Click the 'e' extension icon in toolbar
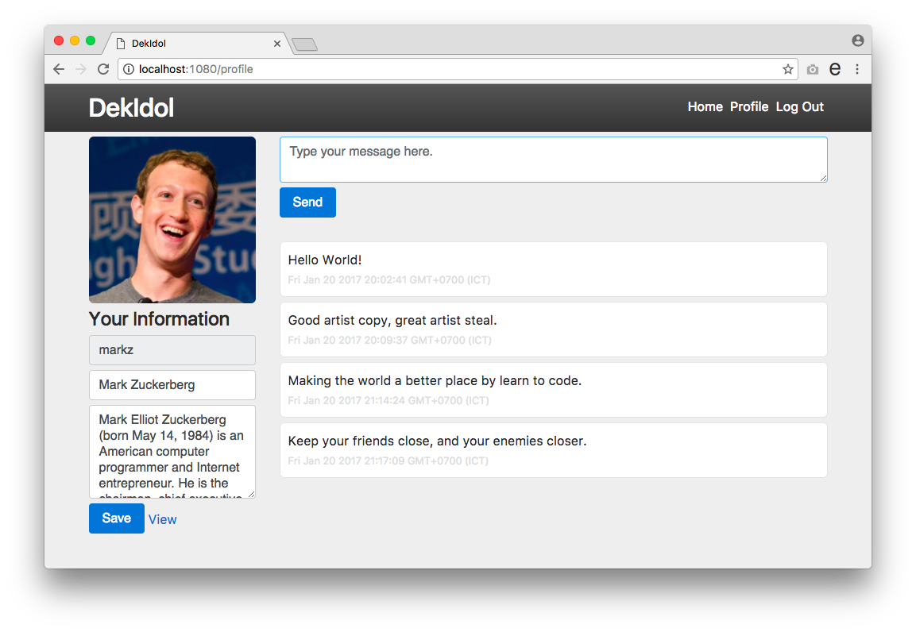 [x=835, y=69]
